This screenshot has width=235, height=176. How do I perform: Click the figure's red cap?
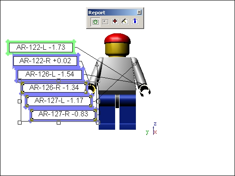coord(117,38)
